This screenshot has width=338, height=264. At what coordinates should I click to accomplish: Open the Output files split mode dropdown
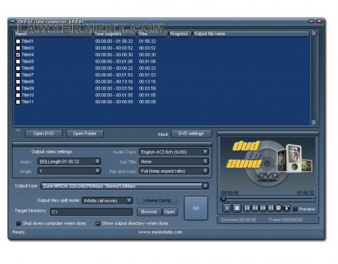129,201
